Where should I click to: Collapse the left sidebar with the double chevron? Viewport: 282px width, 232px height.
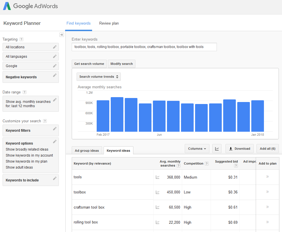point(62,35)
